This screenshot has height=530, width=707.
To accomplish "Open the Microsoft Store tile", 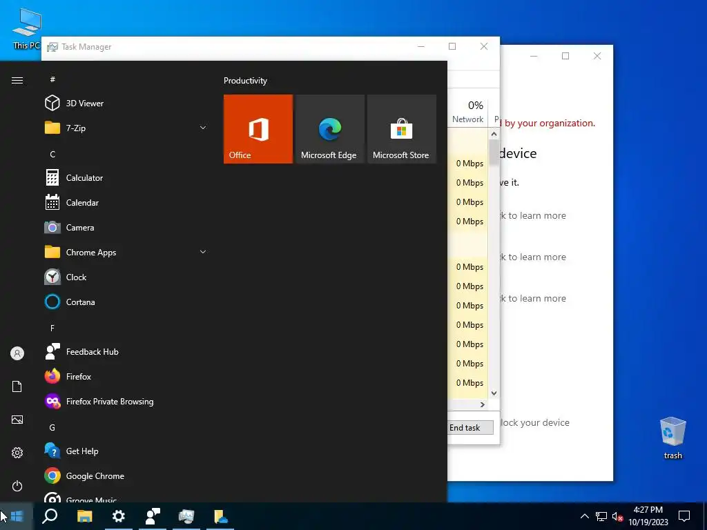I will 402,129.
